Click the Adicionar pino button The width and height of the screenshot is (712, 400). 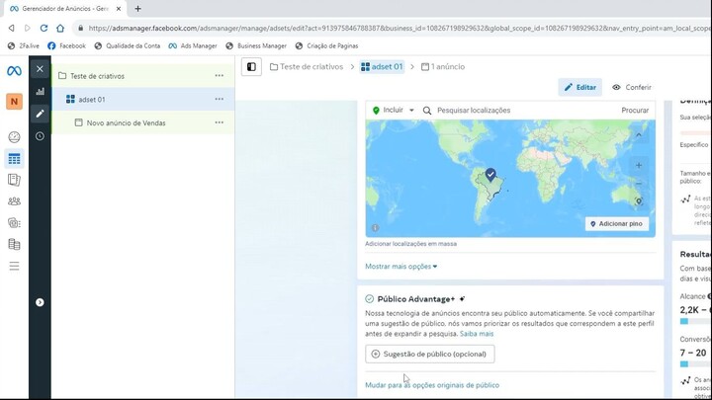[x=617, y=223]
